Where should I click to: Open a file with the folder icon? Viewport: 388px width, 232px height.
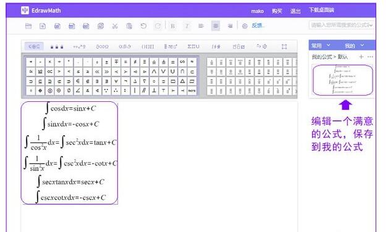[28, 26]
